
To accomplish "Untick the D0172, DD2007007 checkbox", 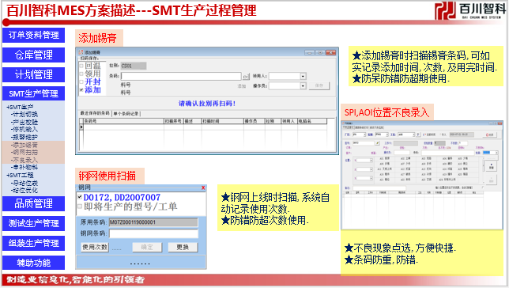I will [x=80, y=197].
